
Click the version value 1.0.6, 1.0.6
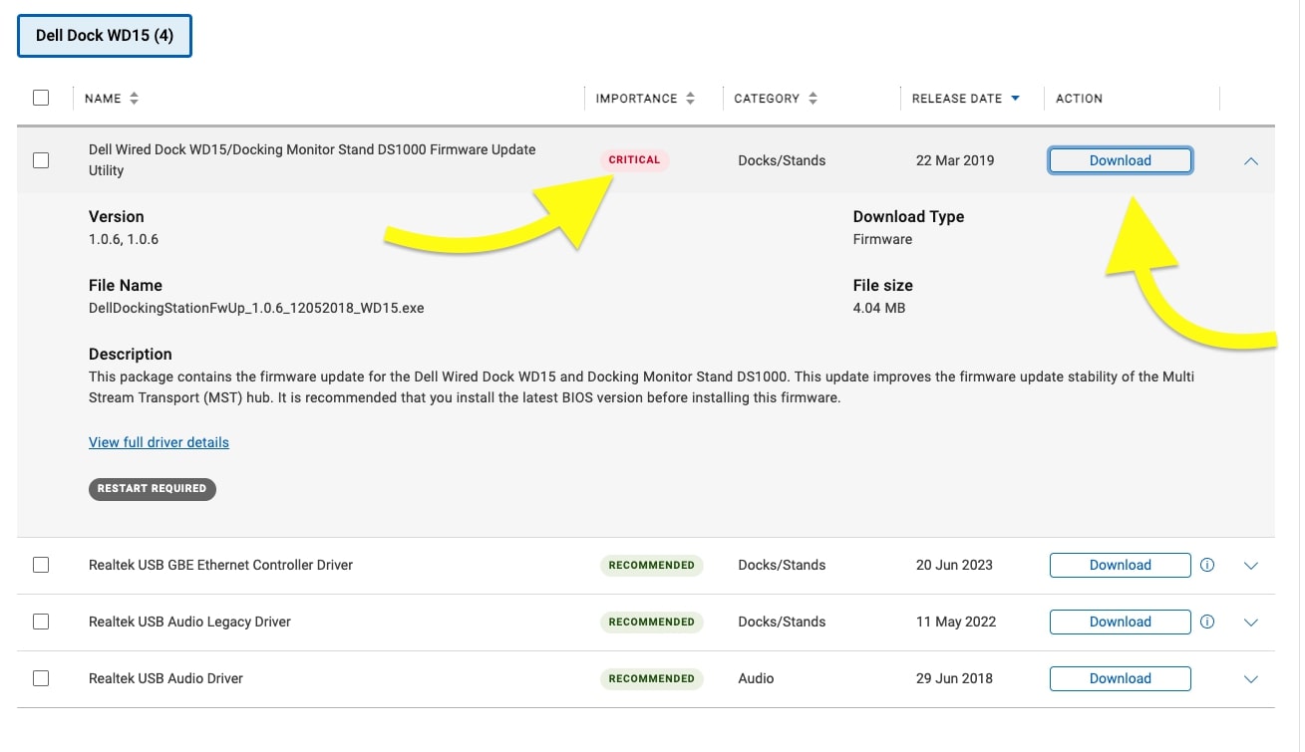click(124, 239)
